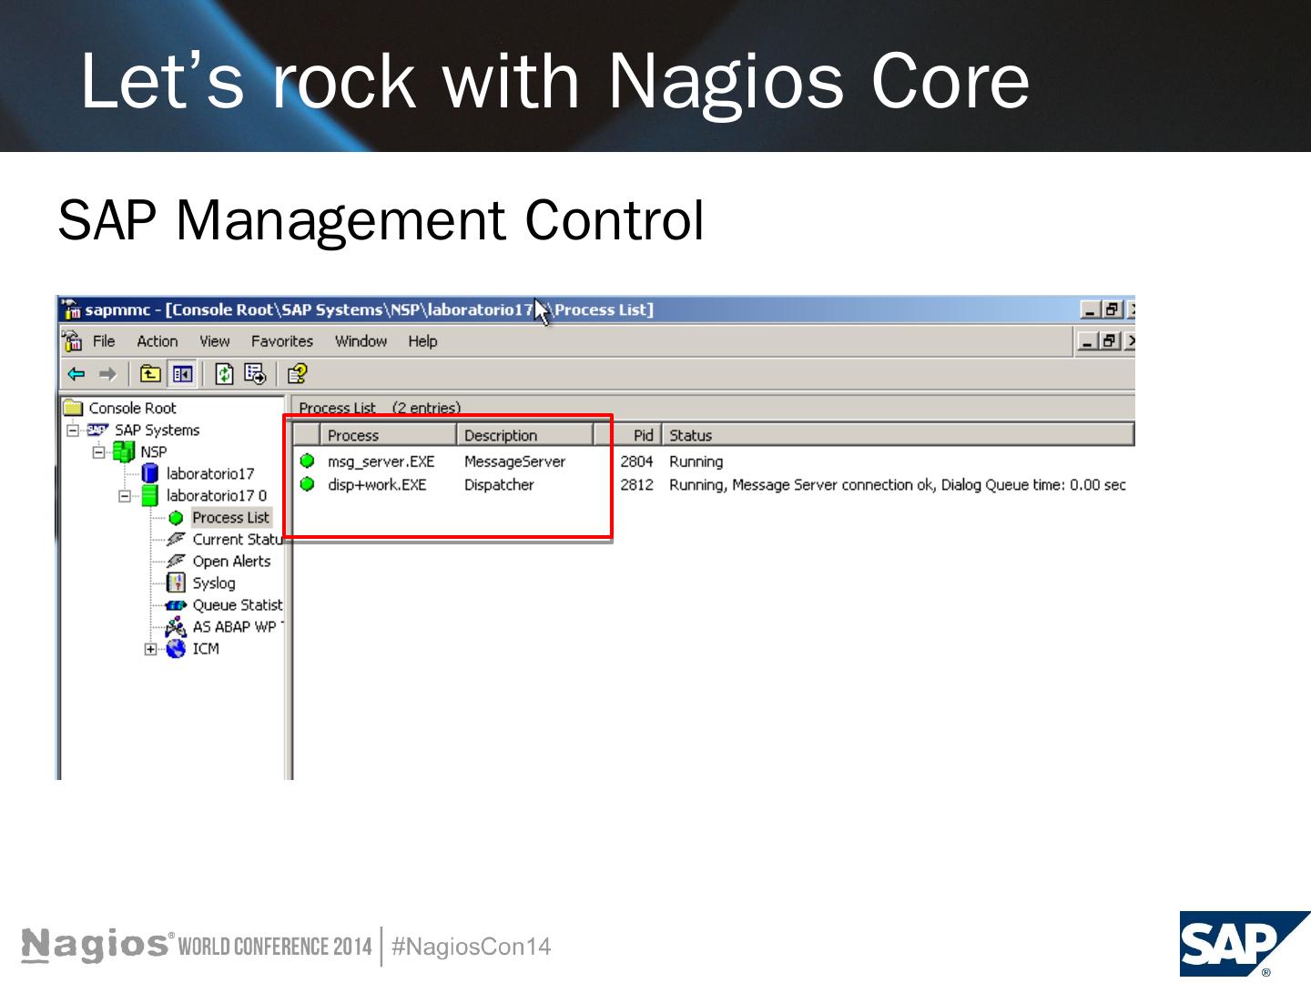Click the SAP Systems logo icon in tree
Viewport: 1311px width, 983px height.
coord(97,430)
